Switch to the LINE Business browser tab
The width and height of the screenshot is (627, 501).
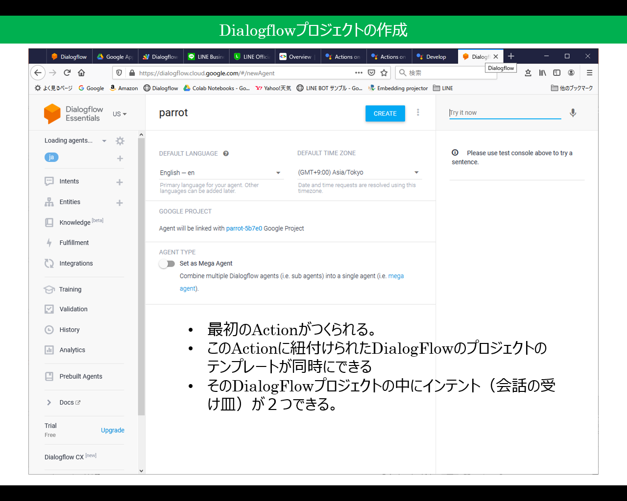point(207,57)
